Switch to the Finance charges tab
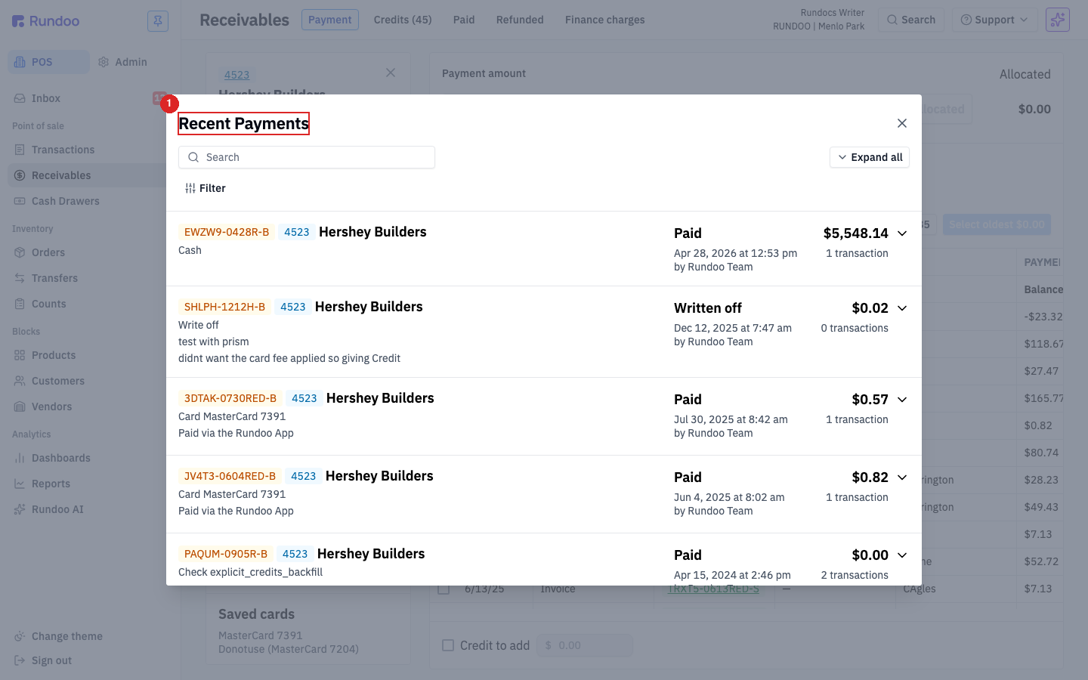The width and height of the screenshot is (1088, 680). pos(605,20)
